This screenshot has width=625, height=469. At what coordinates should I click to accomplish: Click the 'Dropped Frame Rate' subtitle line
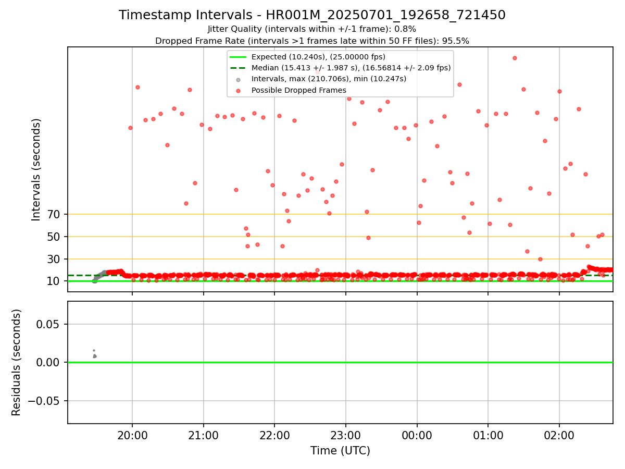(x=312, y=41)
